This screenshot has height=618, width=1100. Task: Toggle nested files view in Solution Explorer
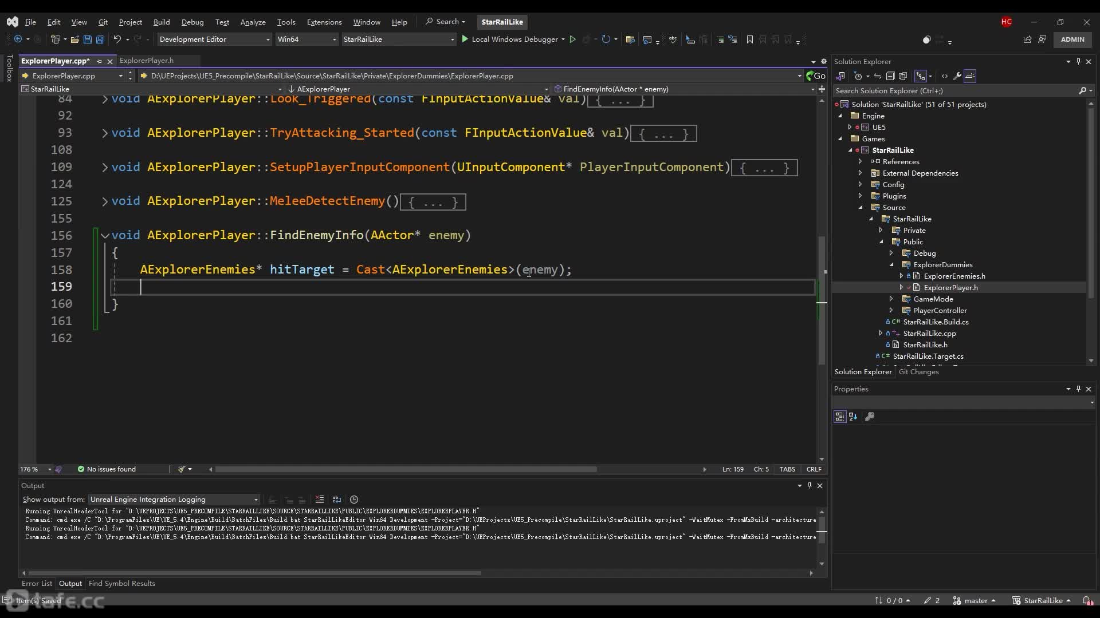(x=921, y=76)
